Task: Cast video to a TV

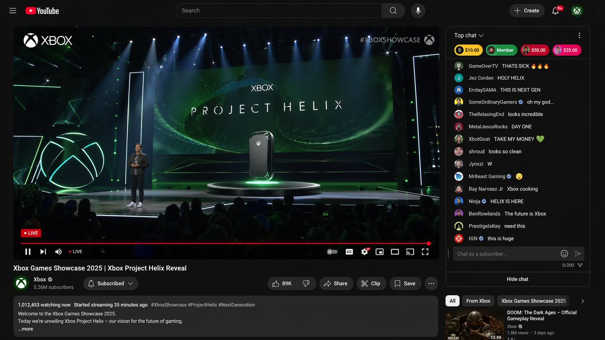Action: (410, 252)
